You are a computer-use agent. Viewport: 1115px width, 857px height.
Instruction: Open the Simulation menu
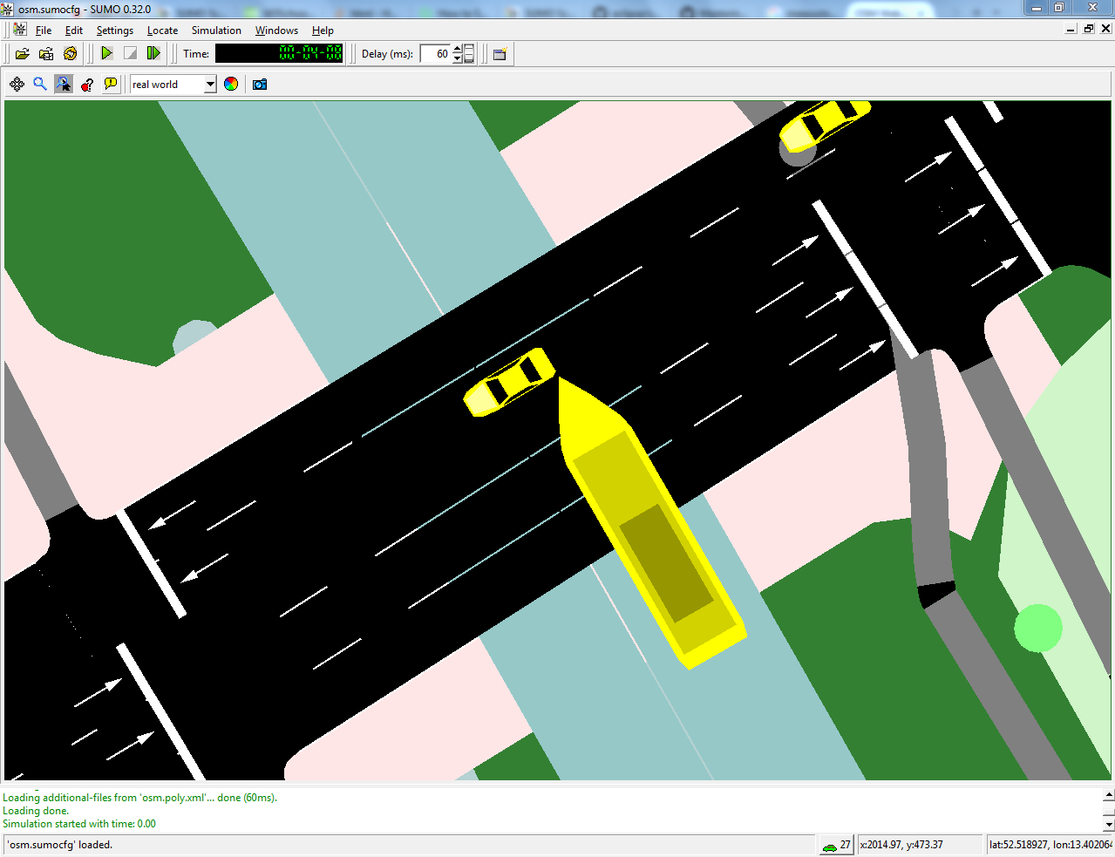click(216, 31)
